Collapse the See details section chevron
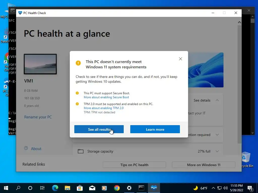 coord(217,100)
